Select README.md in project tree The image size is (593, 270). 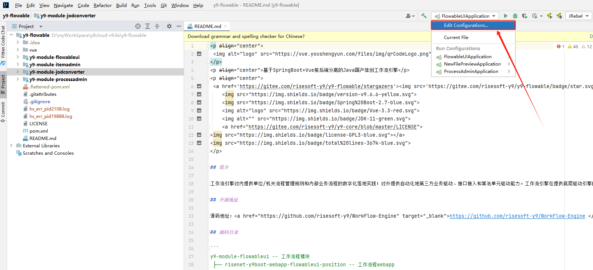tap(43, 138)
